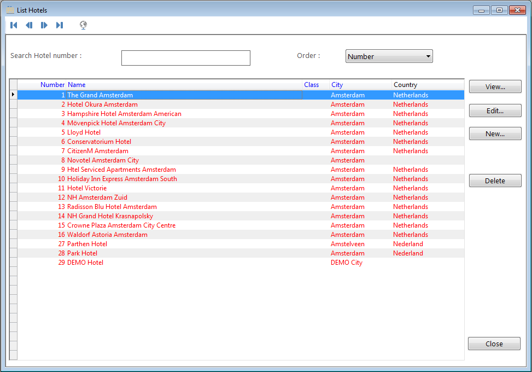The width and height of the screenshot is (532, 372).
Task: Select Waldorf Astoria Amsterdam row
Action: click(241, 235)
